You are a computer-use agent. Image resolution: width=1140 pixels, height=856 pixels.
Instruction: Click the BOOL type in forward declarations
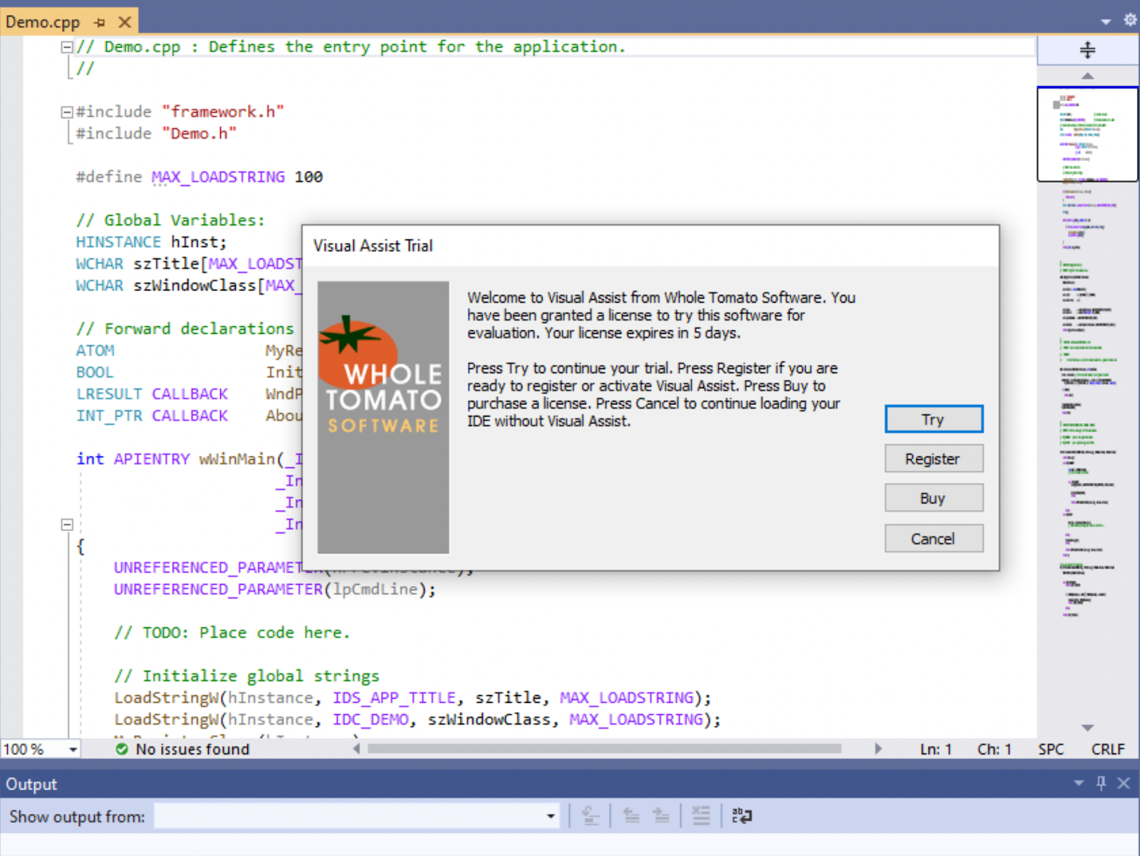point(95,372)
